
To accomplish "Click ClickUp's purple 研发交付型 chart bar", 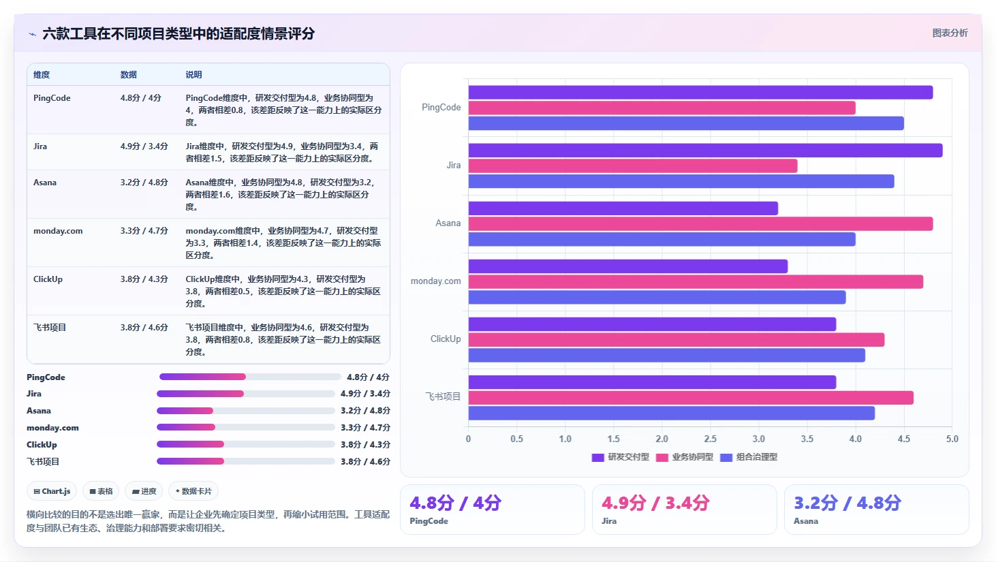I will (x=652, y=324).
